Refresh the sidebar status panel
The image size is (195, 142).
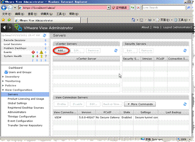pyautogui.click(x=44, y=35)
